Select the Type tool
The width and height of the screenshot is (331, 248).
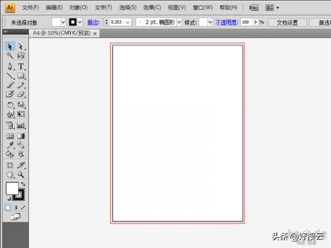pos(21,67)
